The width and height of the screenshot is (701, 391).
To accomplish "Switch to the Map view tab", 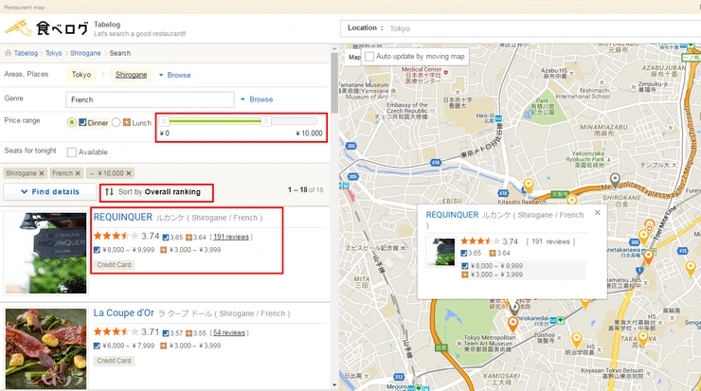I will point(353,57).
